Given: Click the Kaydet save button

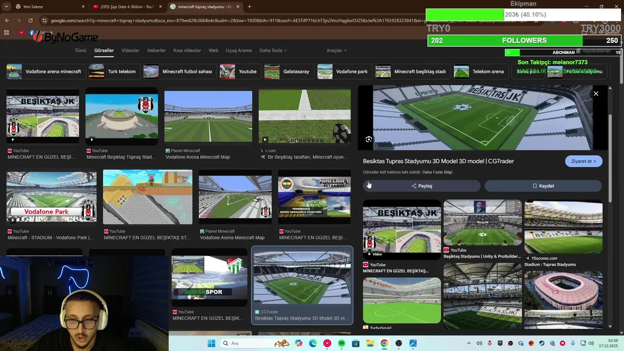Looking at the screenshot, I should [x=543, y=186].
